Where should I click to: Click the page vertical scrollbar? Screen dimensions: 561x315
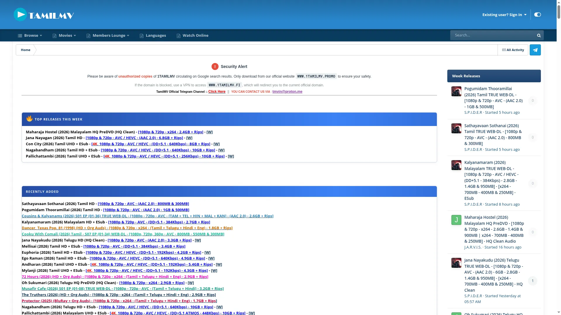point(559,157)
